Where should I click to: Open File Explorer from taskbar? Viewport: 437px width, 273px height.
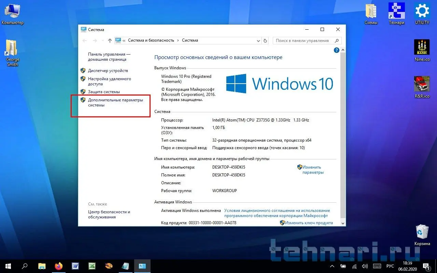[42, 266]
